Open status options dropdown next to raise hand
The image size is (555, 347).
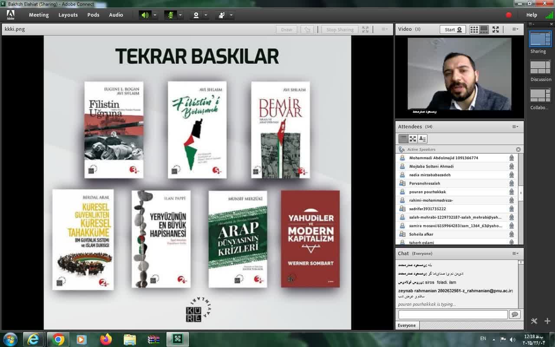pyautogui.click(x=231, y=15)
